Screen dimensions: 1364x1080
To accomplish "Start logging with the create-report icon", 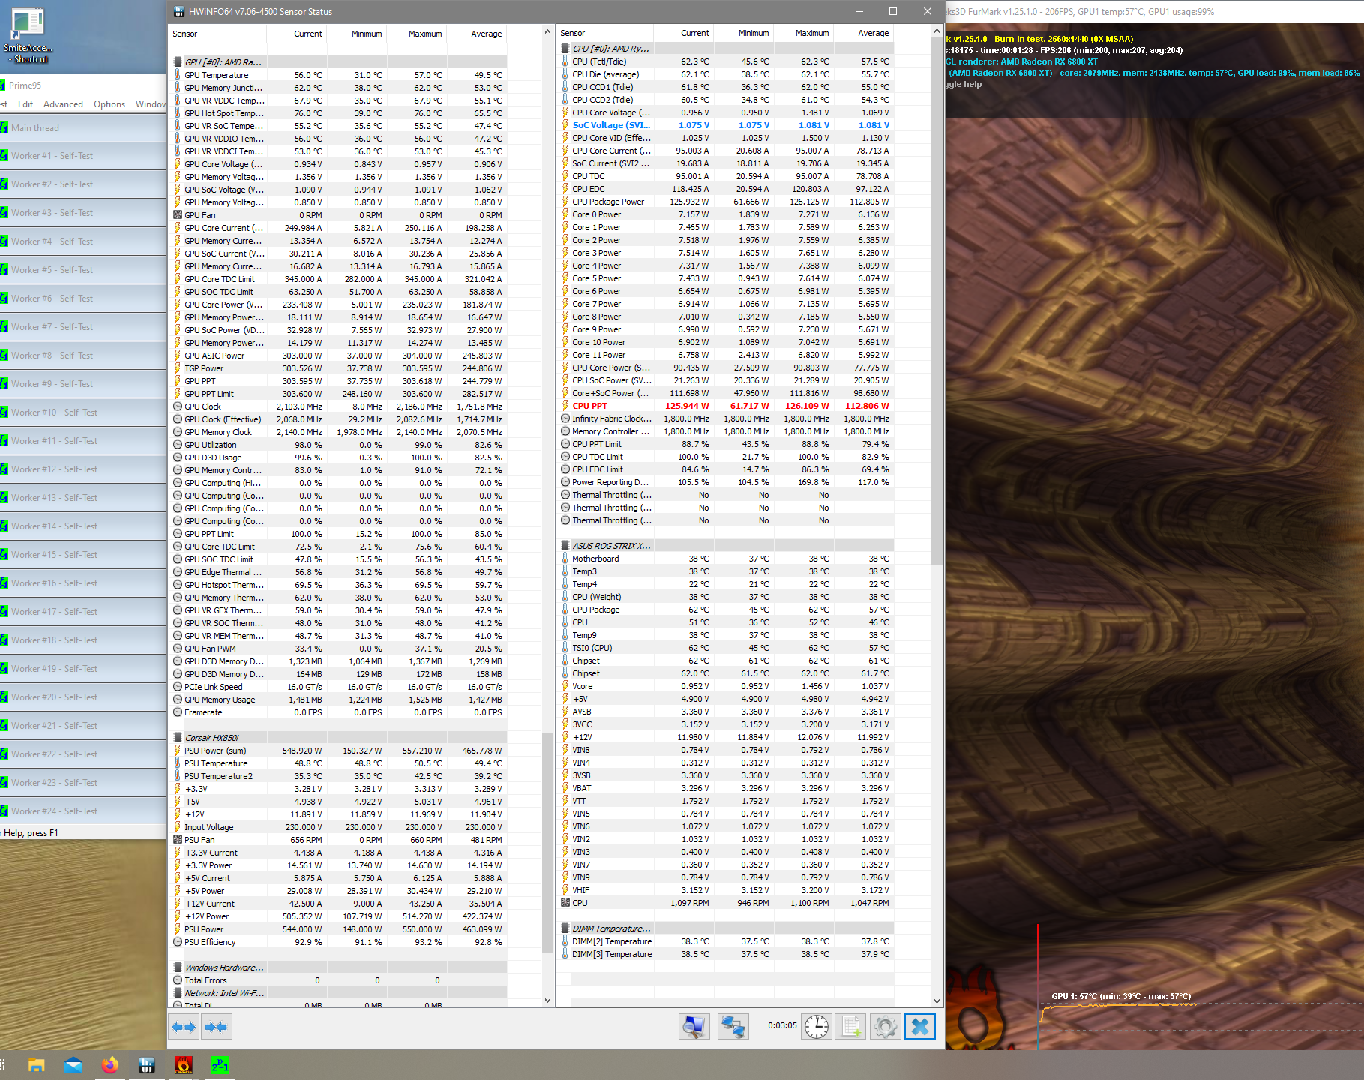I will click(x=850, y=1026).
